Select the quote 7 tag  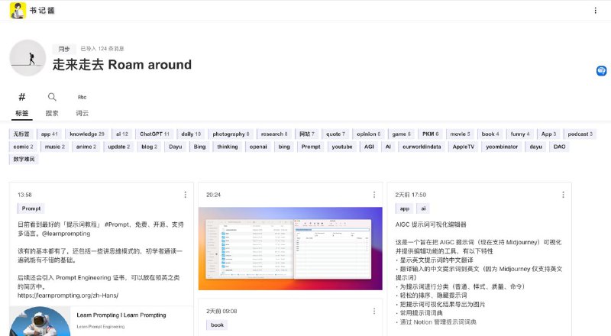[335, 134]
